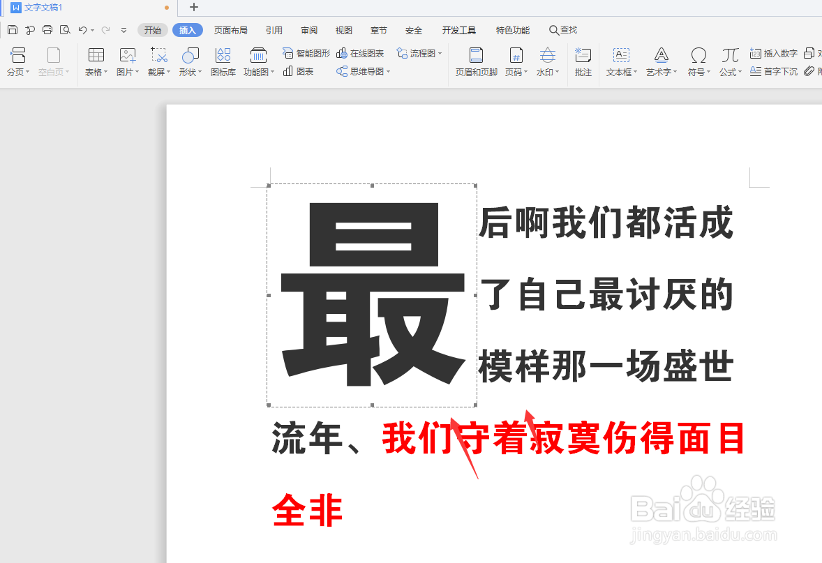This screenshot has width=822, height=563.
Task: Insert a 智能图形 smart graphic
Action: [306, 54]
